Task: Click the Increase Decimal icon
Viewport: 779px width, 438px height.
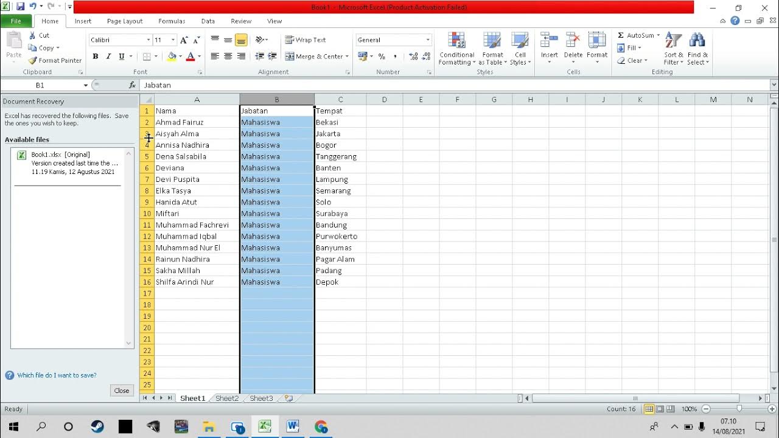Action: [413, 57]
